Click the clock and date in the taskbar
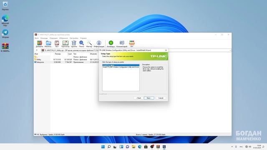The image size is (267, 150). [x=257, y=147]
